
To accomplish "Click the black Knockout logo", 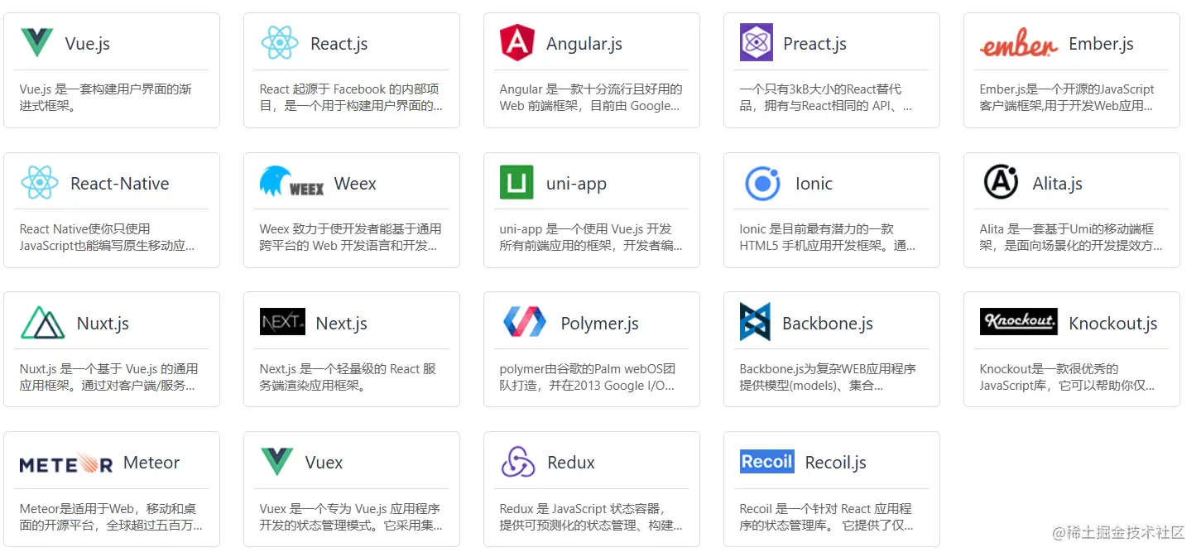I will [1018, 322].
